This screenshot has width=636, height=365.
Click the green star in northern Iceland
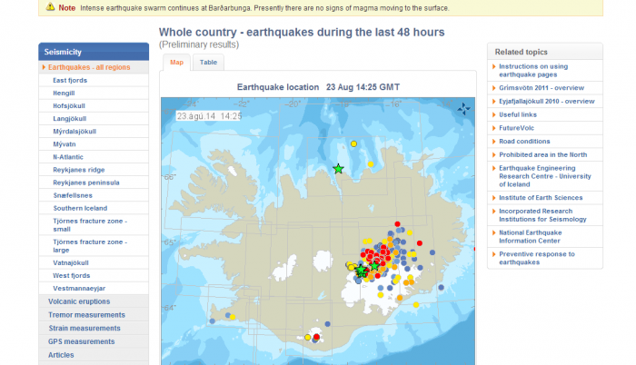tap(339, 169)
